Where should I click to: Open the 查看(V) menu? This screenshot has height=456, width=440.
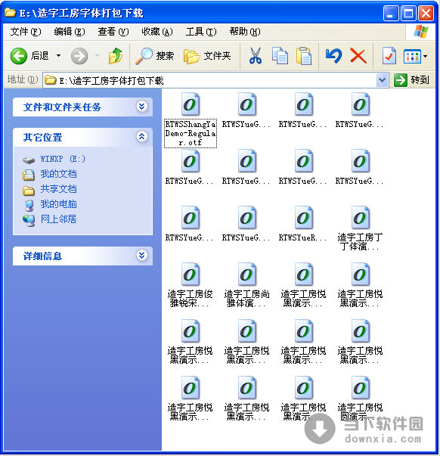point(113,32)
